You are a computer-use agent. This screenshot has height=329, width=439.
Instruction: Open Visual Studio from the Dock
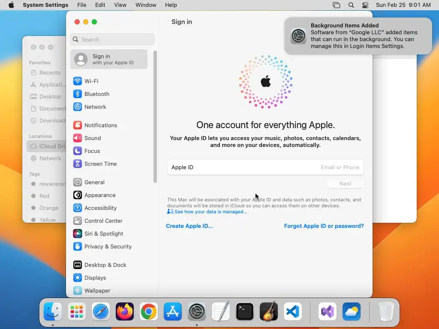(x=327, y=311)
